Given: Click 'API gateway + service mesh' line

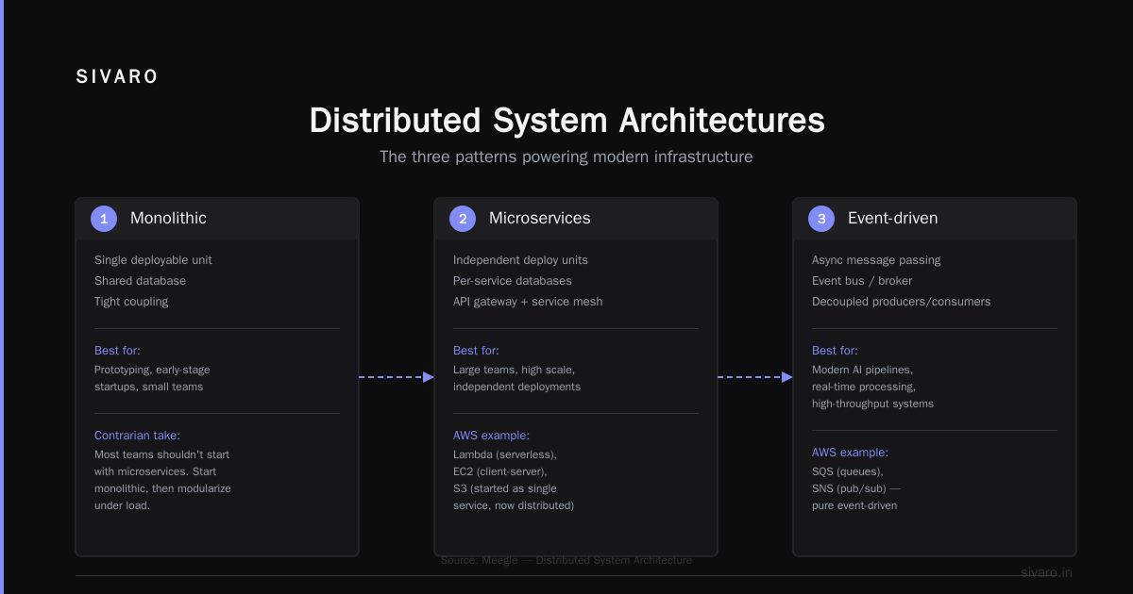Looking at the screenshot, I should click(x=528, y=302).
